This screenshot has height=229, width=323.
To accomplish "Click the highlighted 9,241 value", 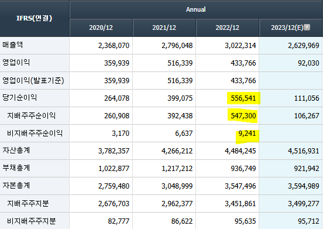I will click(x=247, y=134).
